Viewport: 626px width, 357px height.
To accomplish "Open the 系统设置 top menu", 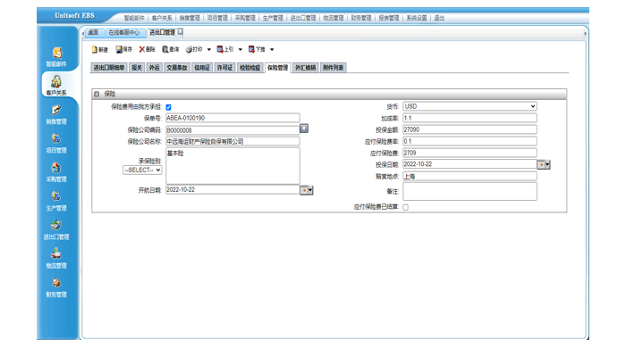I will coord(416,17).
